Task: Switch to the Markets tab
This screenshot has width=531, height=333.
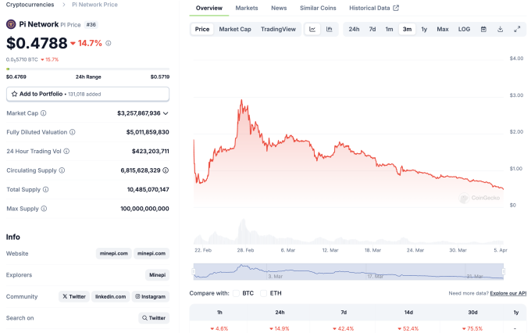Action: click(247, 8)
